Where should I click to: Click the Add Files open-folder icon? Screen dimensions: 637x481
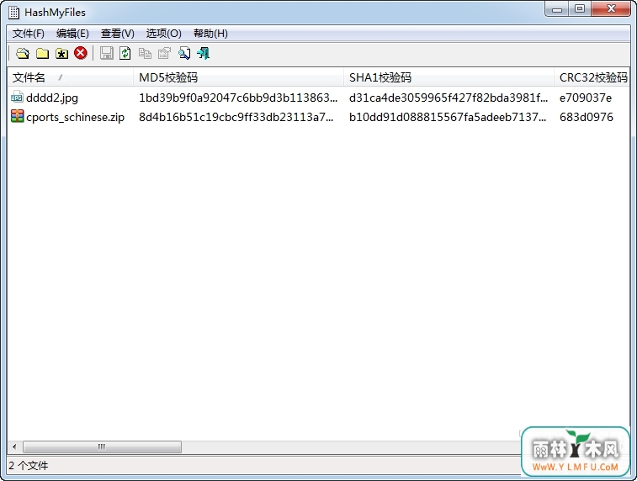tap(23, 53)
